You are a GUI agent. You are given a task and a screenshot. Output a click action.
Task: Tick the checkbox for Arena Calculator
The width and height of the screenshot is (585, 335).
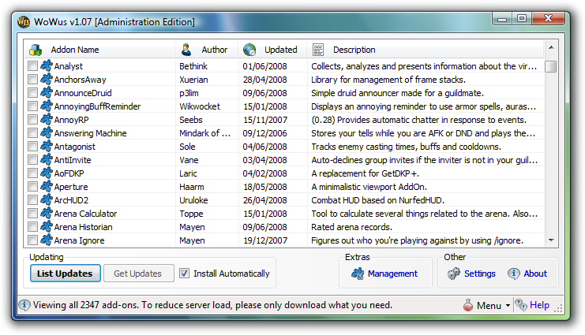click(x=32, y=214)
